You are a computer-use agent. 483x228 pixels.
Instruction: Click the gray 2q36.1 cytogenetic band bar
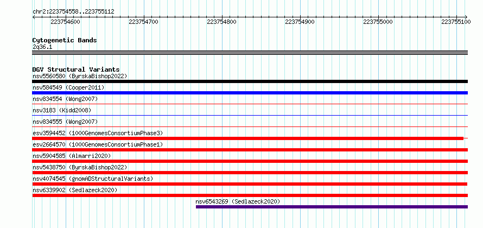[x=250, y=53]
